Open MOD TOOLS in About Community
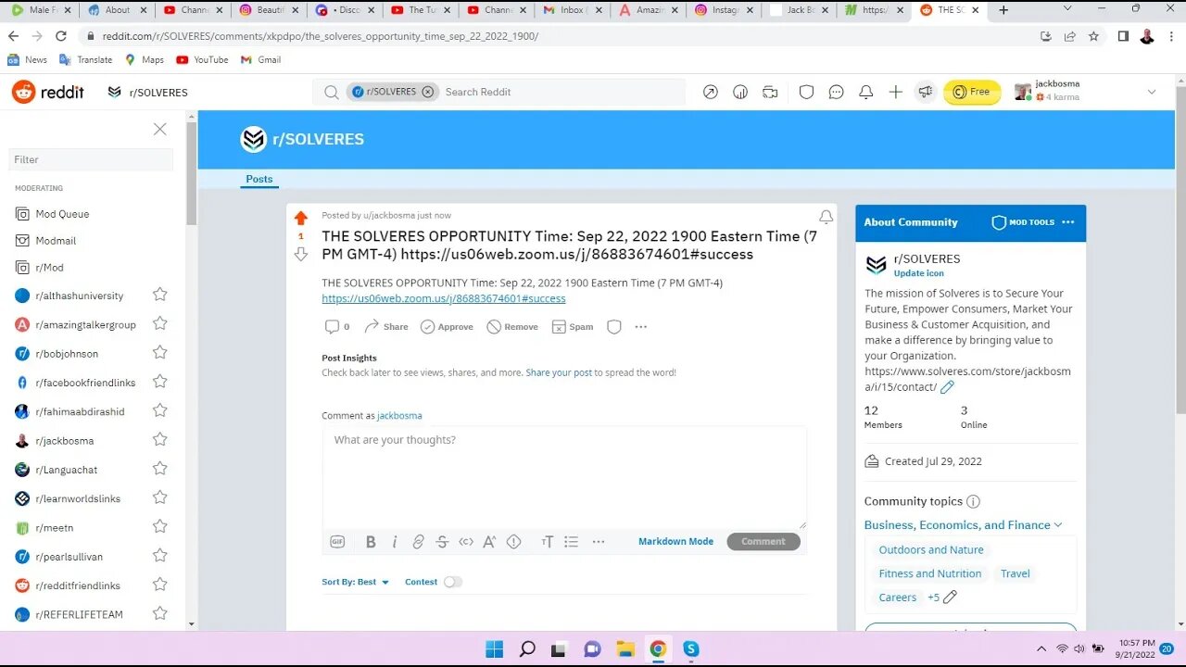Viewport: 1186px width, 667px height. coord(1024,222)
